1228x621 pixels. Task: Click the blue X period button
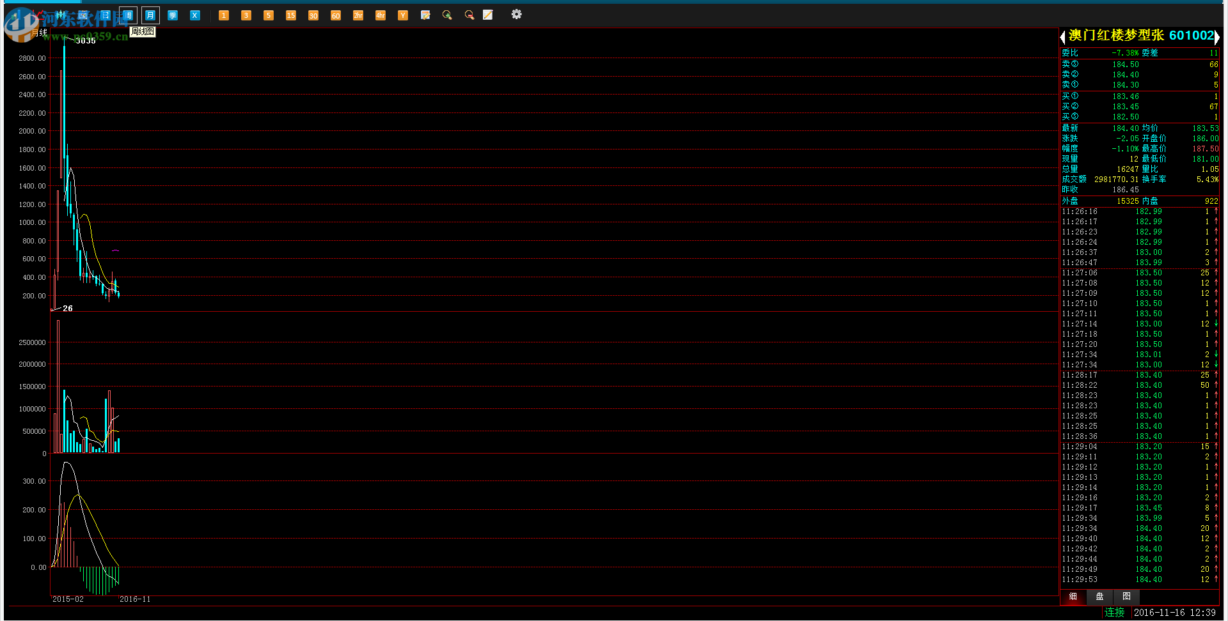coord(195,15)
